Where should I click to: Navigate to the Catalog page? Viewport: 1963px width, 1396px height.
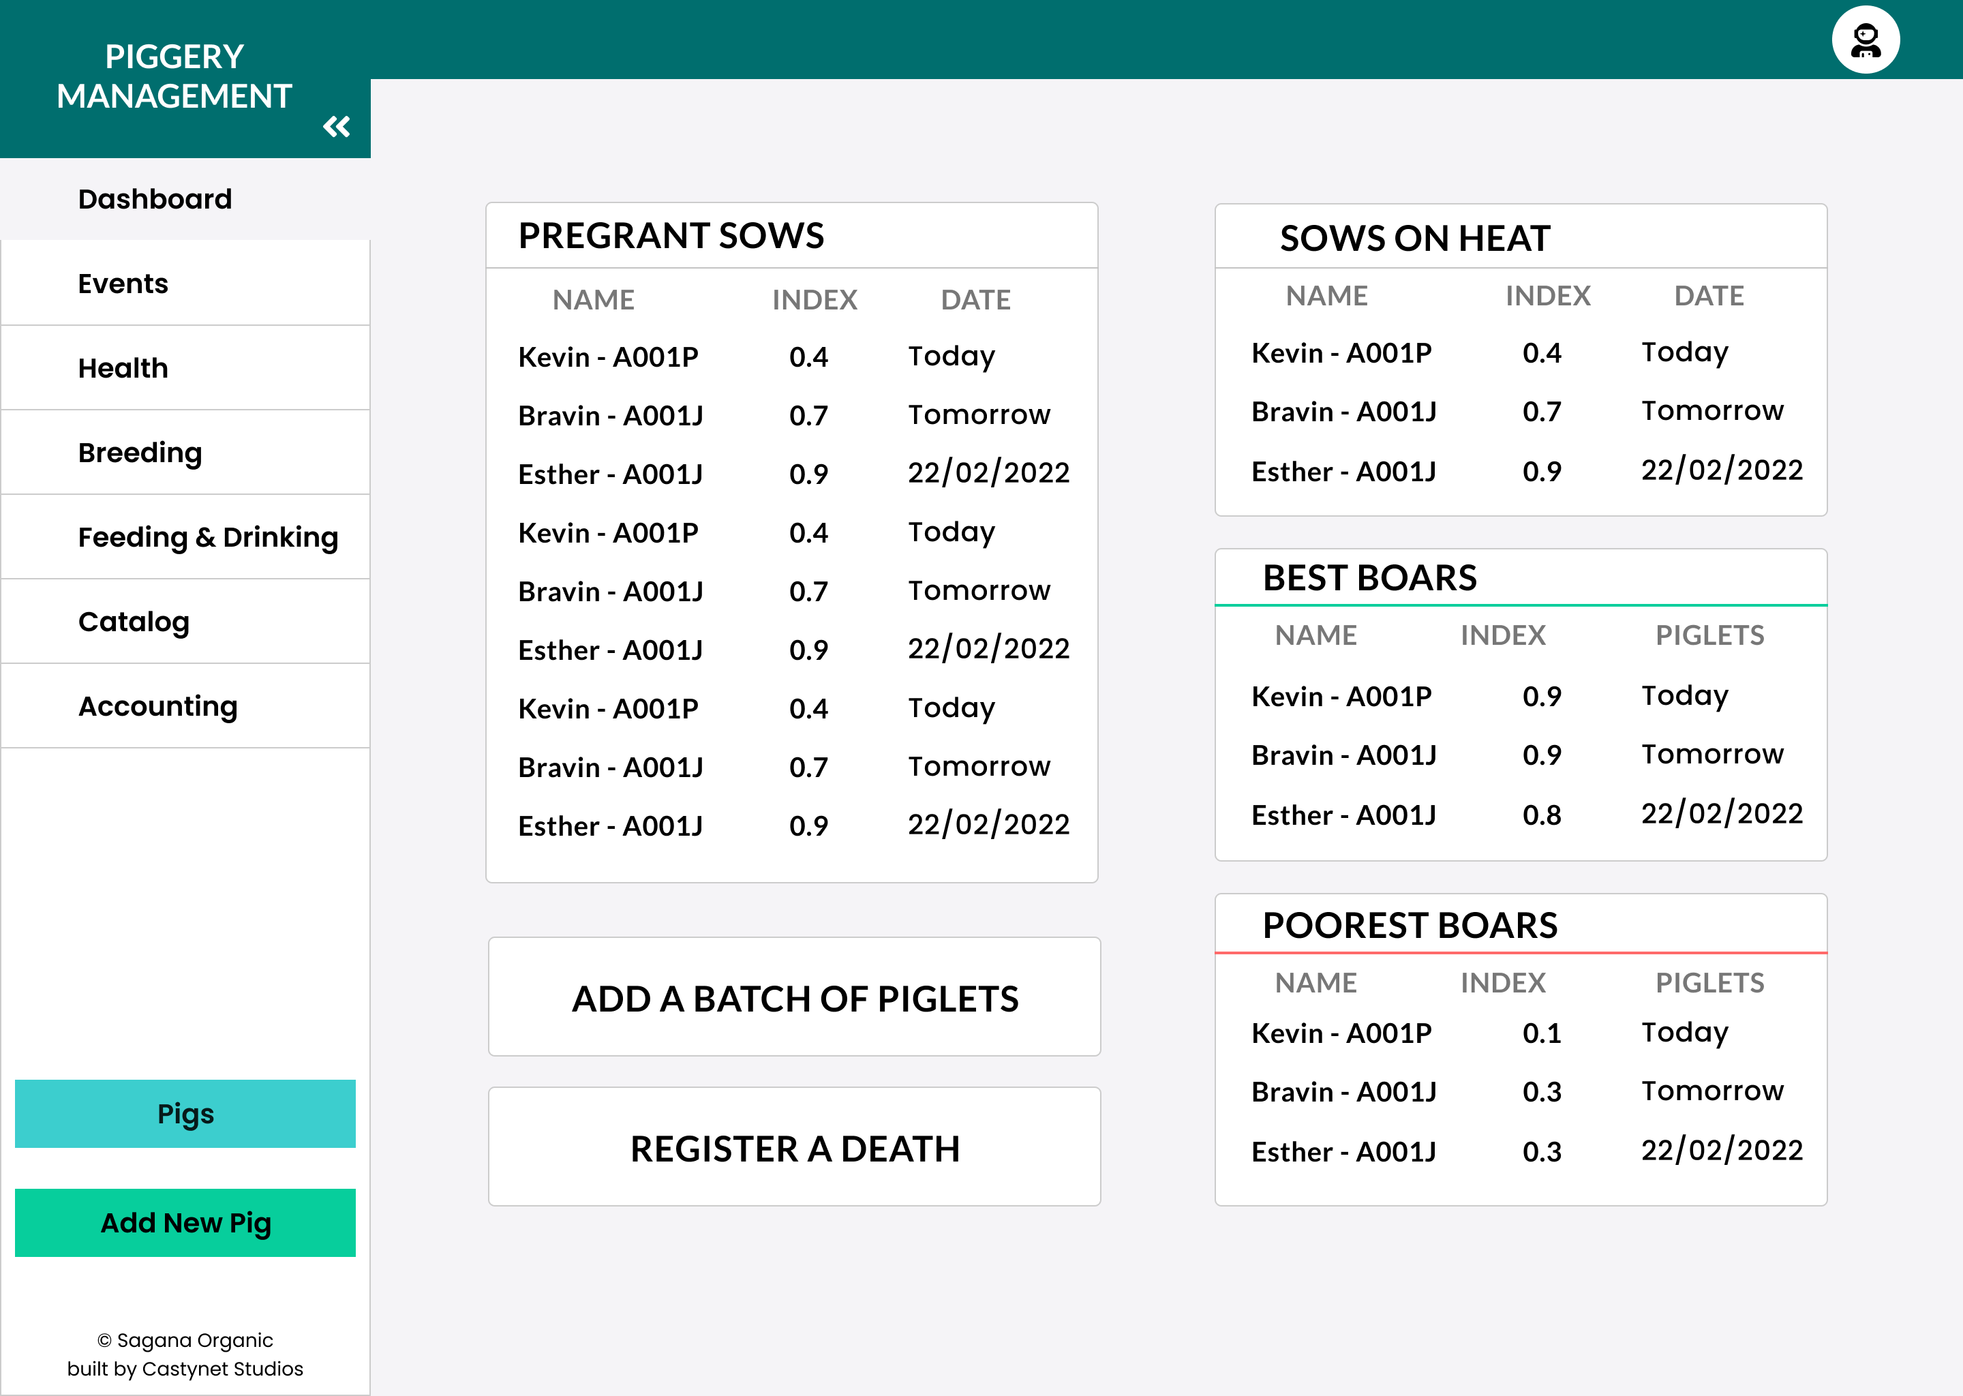click(185, 622)
